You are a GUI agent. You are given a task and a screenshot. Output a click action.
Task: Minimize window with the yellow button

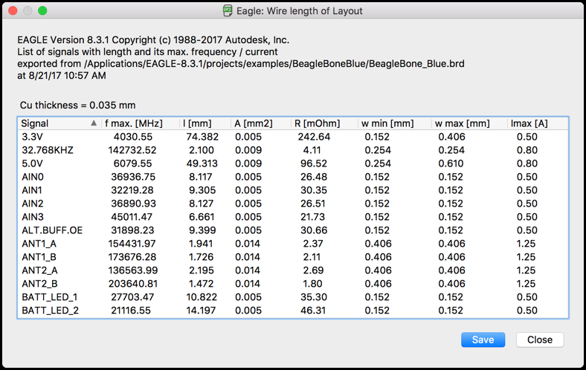pyautogui.click(x=28, y=11)
